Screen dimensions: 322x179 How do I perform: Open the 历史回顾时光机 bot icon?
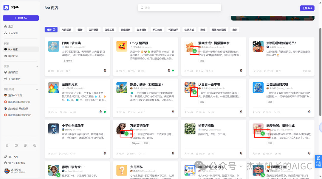coord(258,88)
